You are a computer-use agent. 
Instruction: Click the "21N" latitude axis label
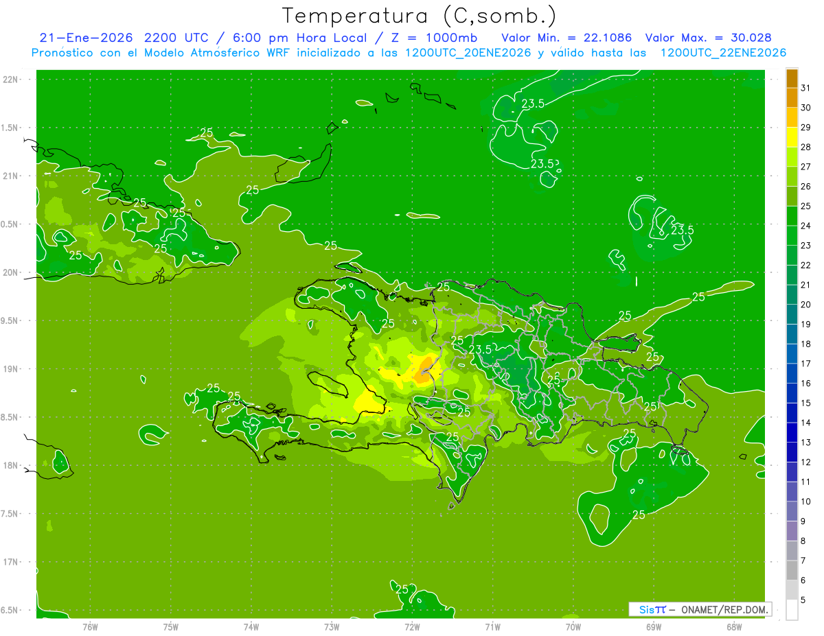(x=11, y=176)
